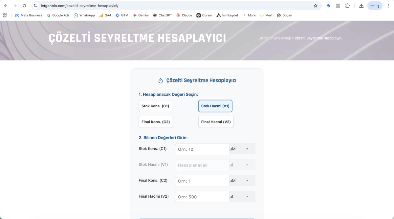
Task: Open the blue price-tag shopping icon
Action: 328,6
